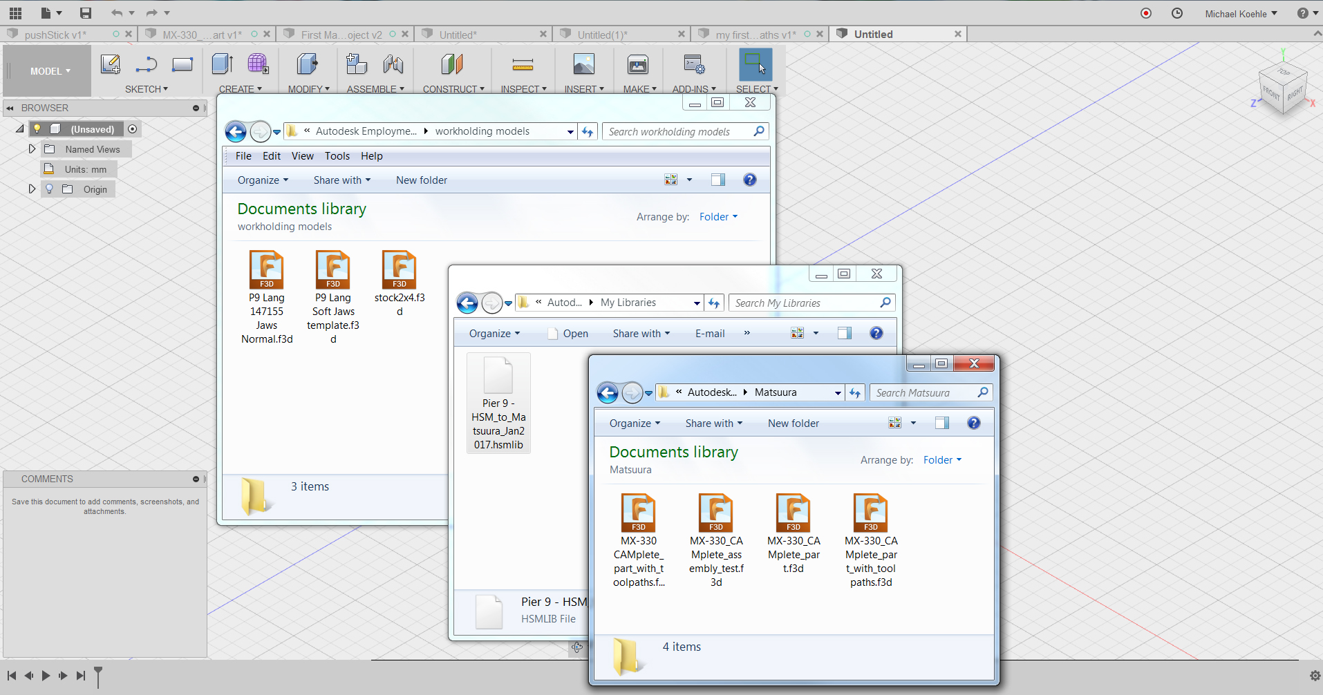Image resolution: width=1323 pixels, height=695 pixels.
Task: Toggle preview pane in workholding models window
Action: tap(718, 180)
